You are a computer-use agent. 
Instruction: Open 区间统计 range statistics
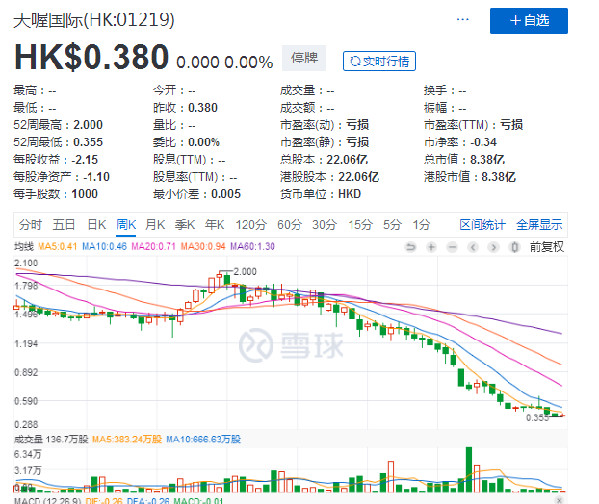click(482, 225)
